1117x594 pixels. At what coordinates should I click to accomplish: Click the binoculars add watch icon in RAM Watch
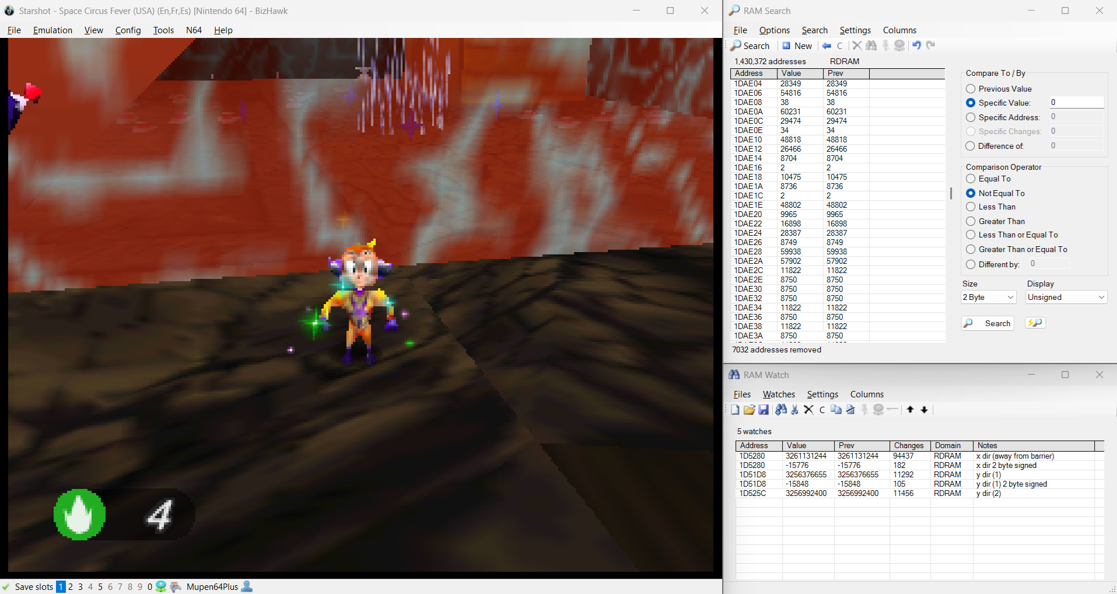(781, 410)
